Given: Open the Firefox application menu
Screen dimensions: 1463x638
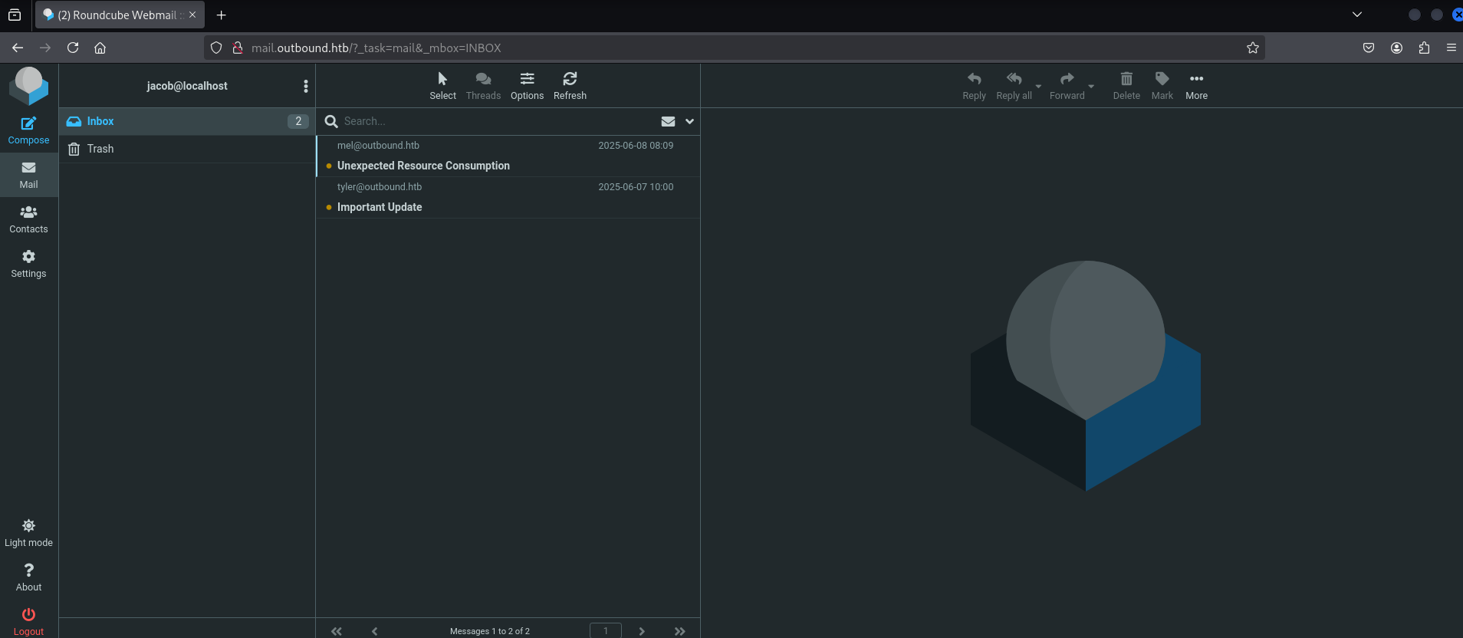Looking at the screenshot, I should pos(1451,48).
